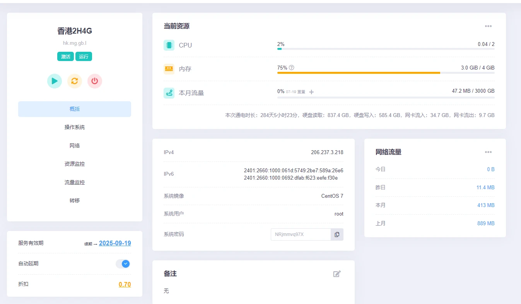Open the 网络流量 three-dot menu
The height and width of the screenshot is (304, 521).
coord(488,152)
